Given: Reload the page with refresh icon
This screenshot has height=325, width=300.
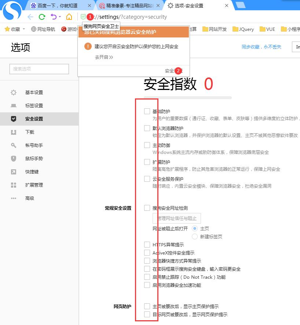Looking at the screenshot, I should (x=42, y=17).
